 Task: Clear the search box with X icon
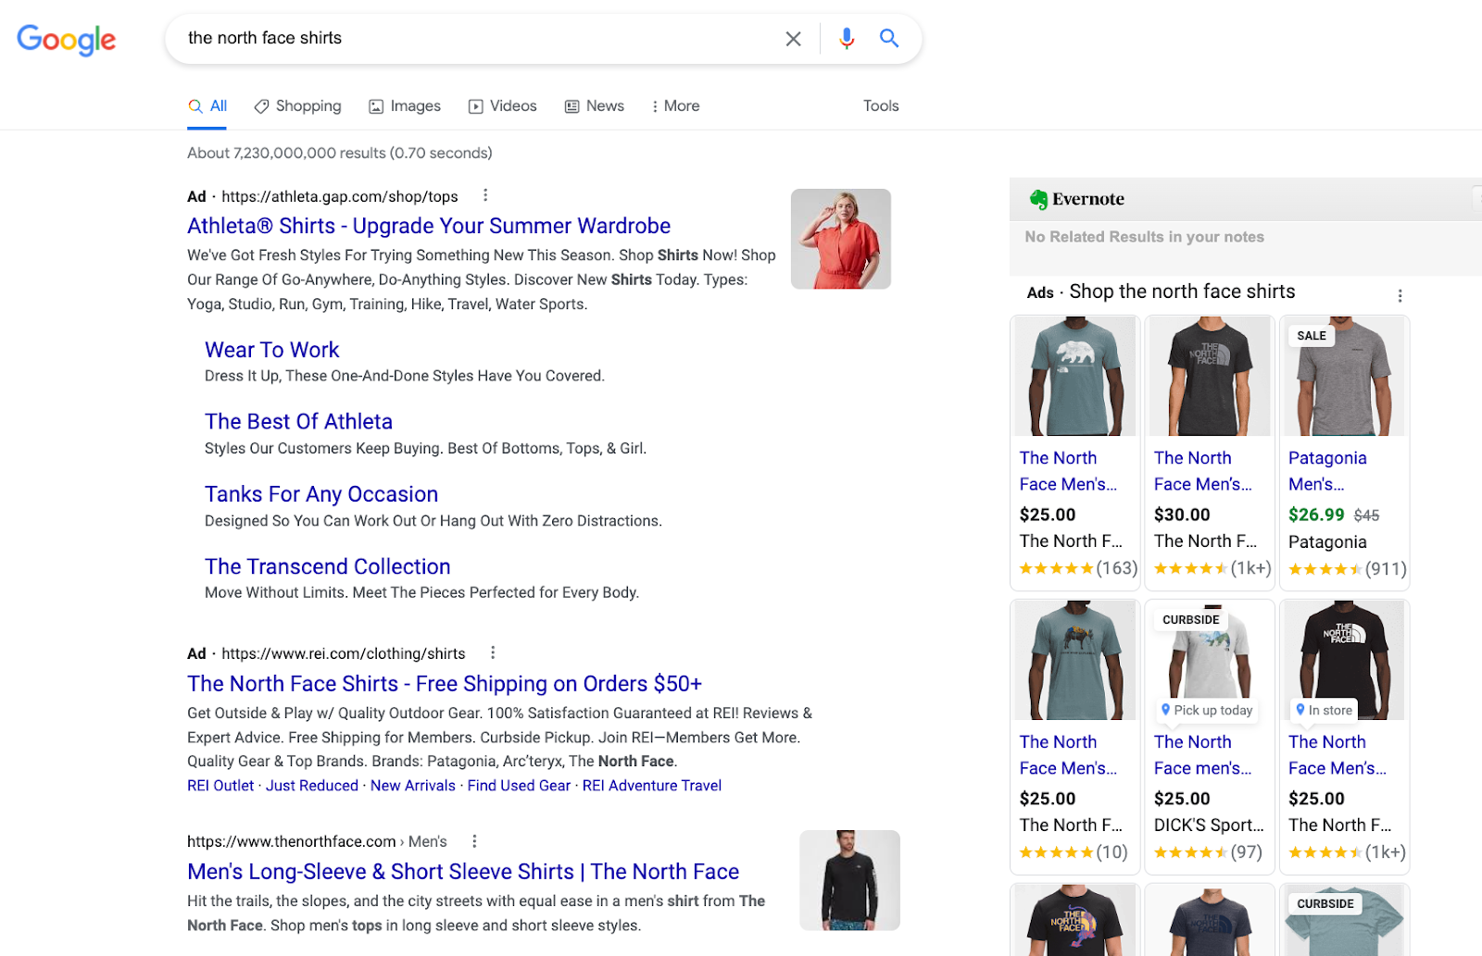(x=793, y=39)
